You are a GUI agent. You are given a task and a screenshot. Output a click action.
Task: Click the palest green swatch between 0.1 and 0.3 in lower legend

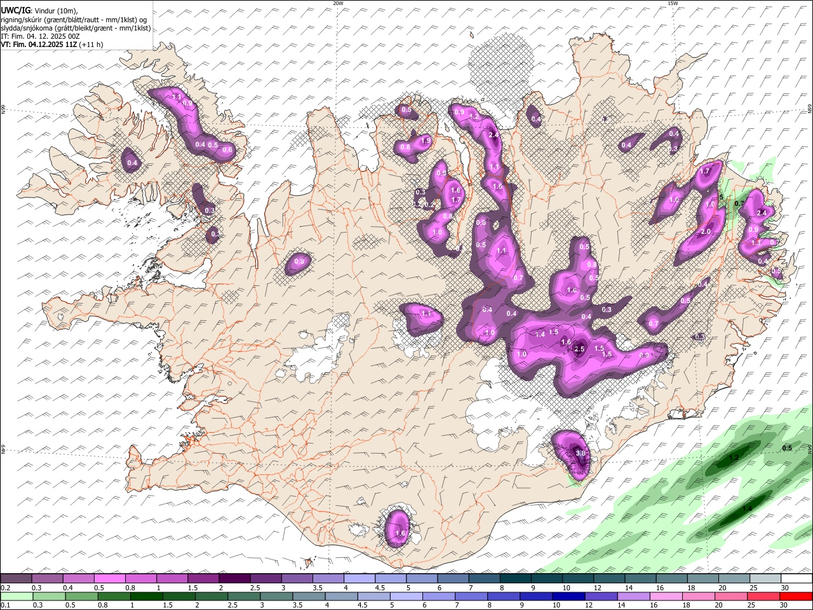click(x=17, y=596)
